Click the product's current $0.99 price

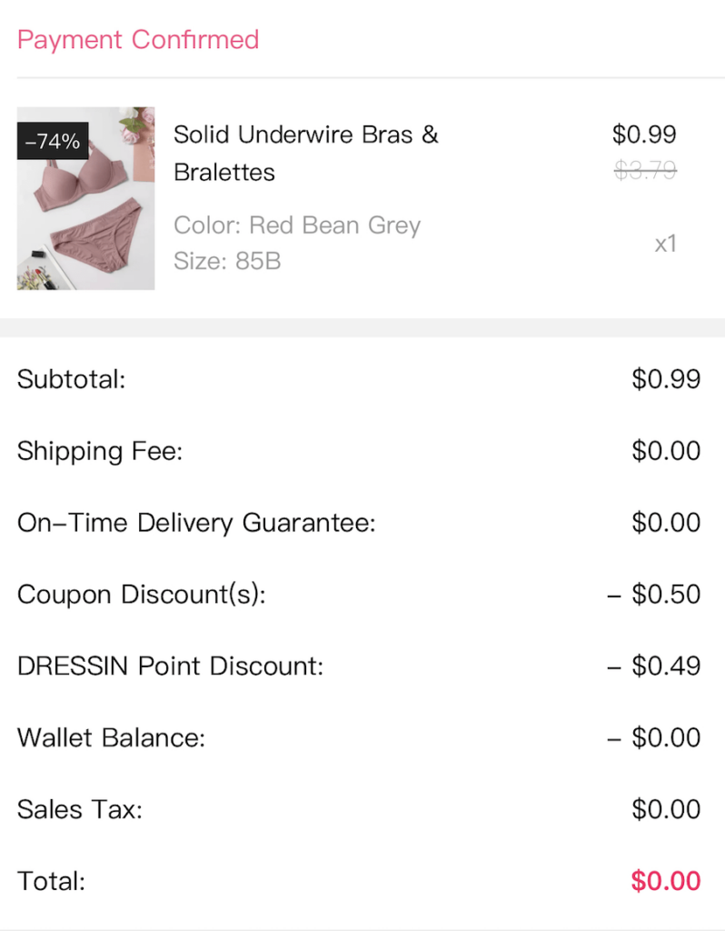(644, 135)
